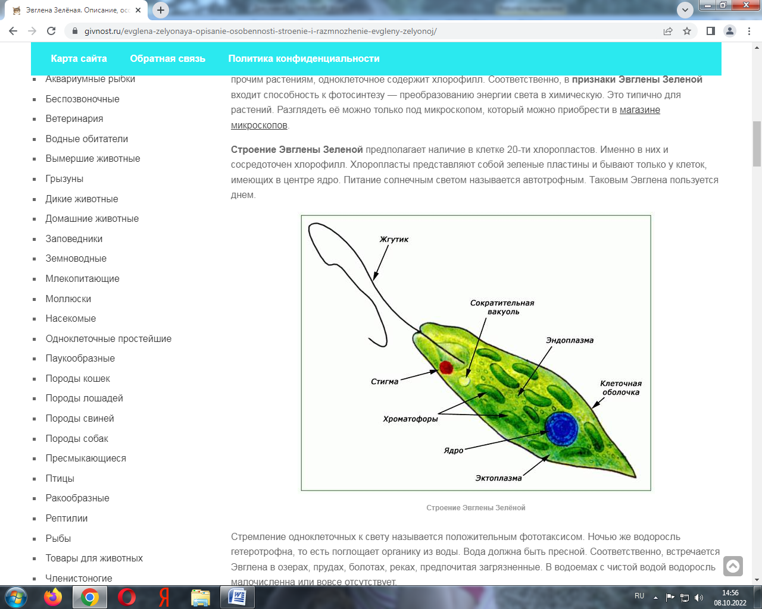Launch Firefox from the taskbar

tap(53, 597)
